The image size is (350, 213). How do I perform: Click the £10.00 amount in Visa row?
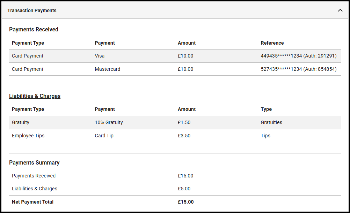185,56
